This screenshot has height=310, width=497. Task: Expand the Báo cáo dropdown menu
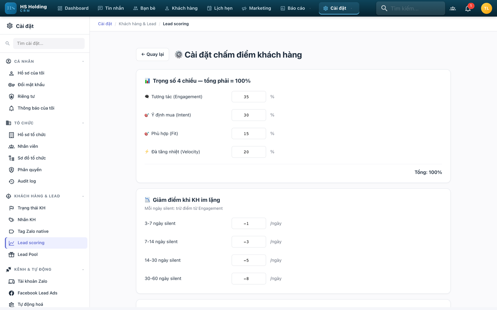[296, 8]
